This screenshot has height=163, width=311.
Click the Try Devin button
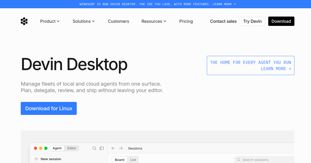coord(252,21)
